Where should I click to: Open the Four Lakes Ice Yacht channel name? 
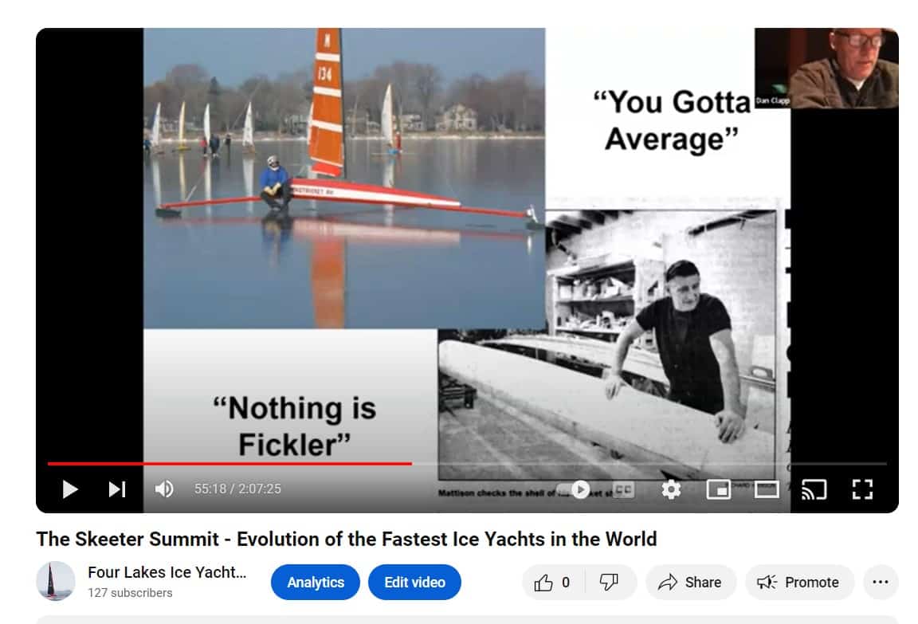(x=167, y=572)
